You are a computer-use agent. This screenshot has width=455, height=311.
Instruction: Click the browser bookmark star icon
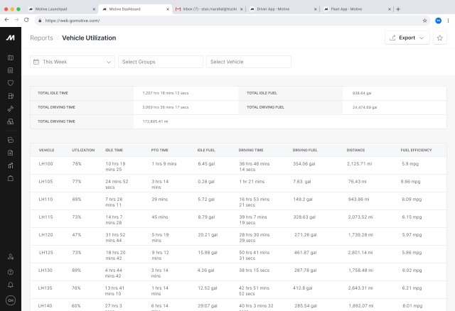(x=424, y=21)
